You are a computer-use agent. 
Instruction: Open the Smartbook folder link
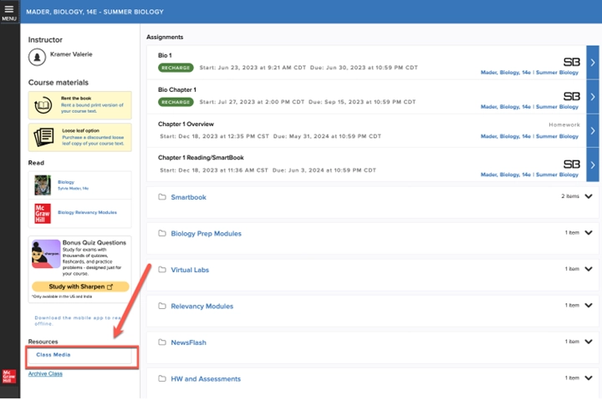[188, 197]
